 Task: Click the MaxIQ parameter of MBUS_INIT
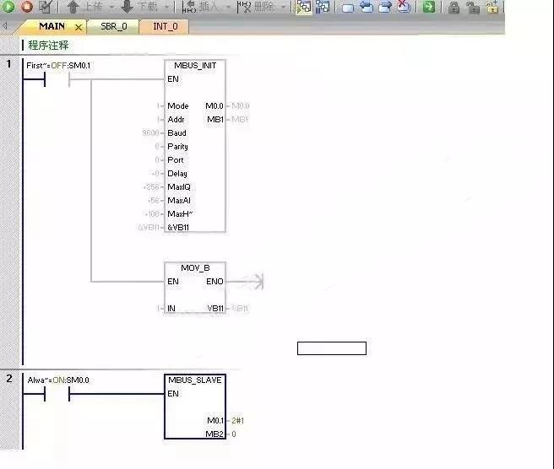179,187
